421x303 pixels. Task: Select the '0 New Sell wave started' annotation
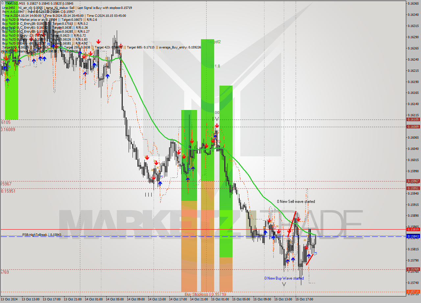(x=296, y=201)
